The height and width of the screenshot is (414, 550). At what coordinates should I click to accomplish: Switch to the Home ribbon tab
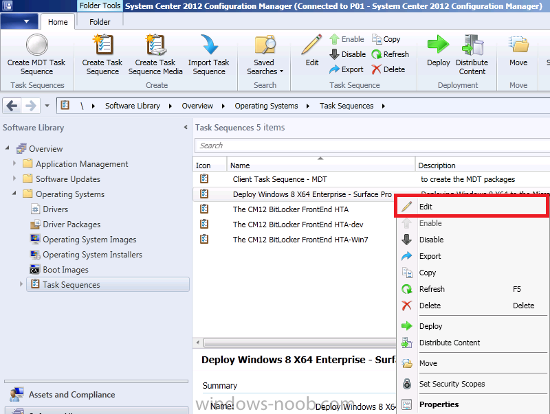click(58, 22)
